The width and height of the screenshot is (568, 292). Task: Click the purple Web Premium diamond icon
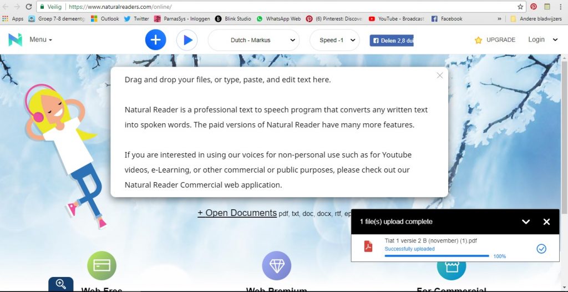[276, 265]
